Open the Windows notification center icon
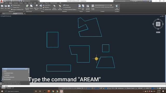 click(x=163, y=91)
